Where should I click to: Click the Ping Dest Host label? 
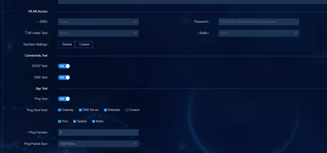(38, 110)
